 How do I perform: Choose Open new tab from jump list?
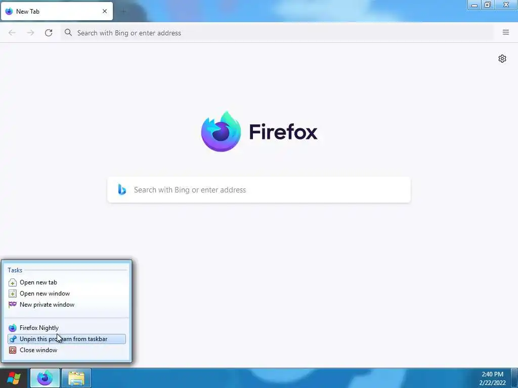[x=67, y=282]
